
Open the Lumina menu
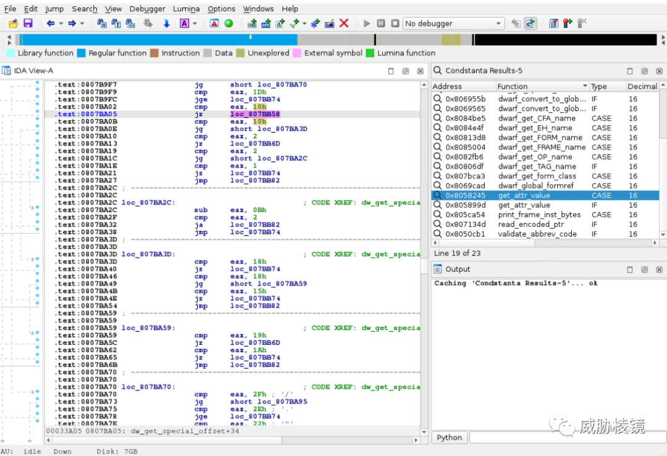tap(187, 9)
